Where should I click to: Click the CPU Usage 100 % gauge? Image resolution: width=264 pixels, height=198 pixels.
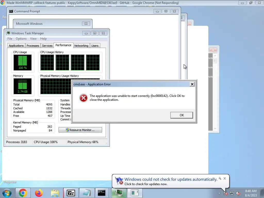coord(22,62)
